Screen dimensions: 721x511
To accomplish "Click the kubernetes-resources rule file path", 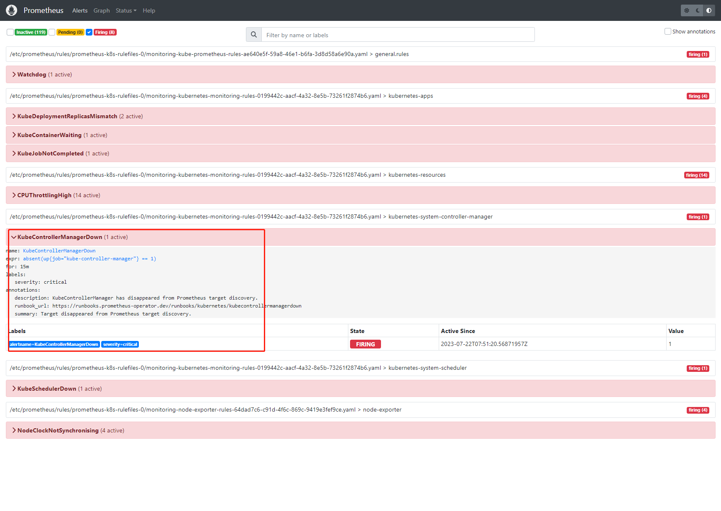I will tap(228, 175).
